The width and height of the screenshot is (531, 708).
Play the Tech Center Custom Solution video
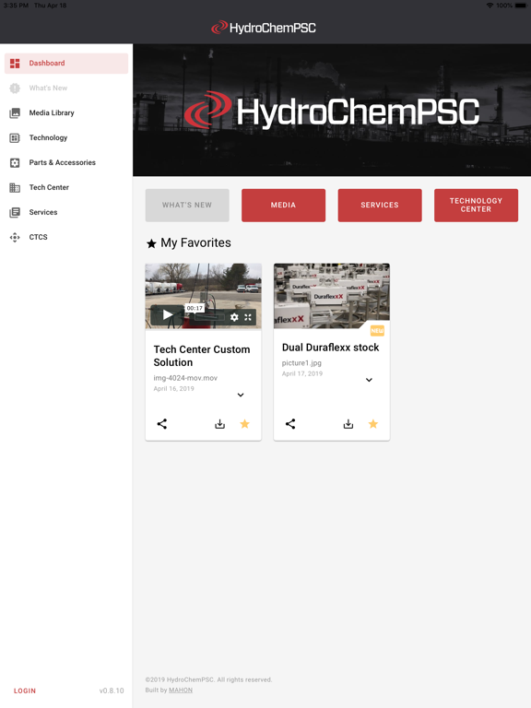pos(168,314)
